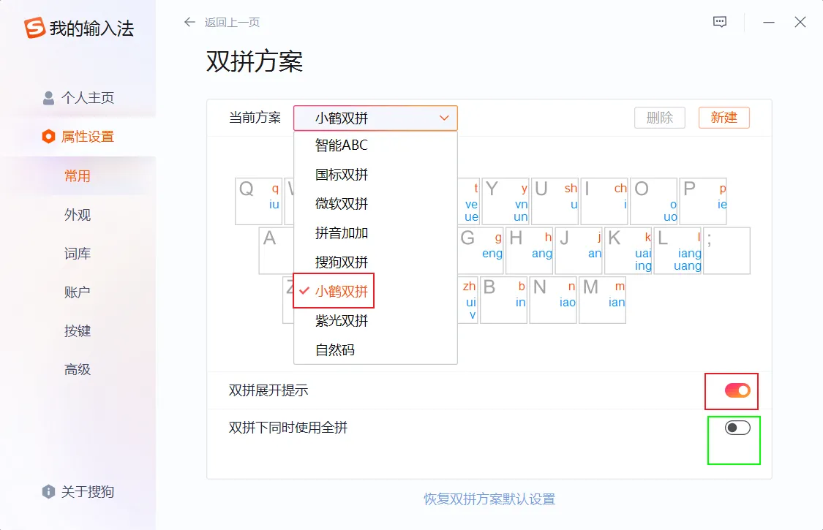
Task: Go to the 词库 settings section
Action: pyautogui.click(x=78, y=254)
